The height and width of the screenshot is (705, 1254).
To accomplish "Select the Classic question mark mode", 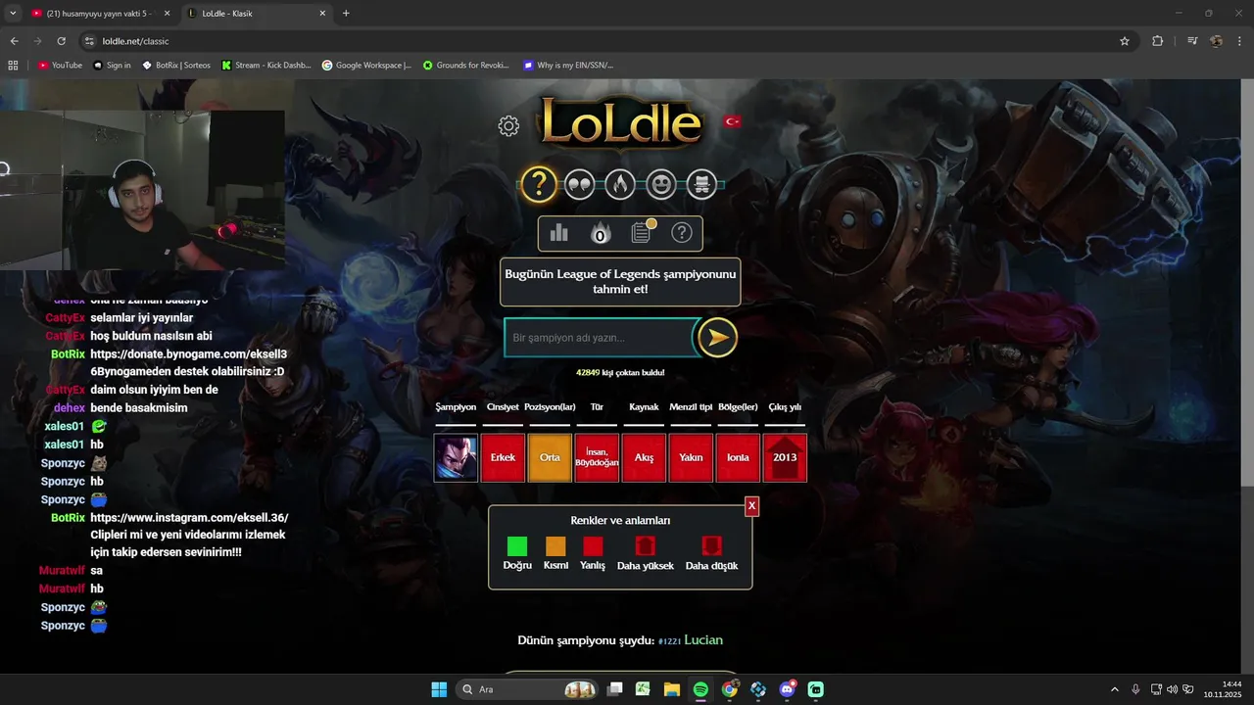I will pyautogui.click(x=539, y=183).
